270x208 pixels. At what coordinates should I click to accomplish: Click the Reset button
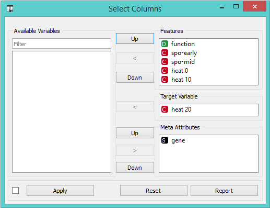[x=154, y=191]
